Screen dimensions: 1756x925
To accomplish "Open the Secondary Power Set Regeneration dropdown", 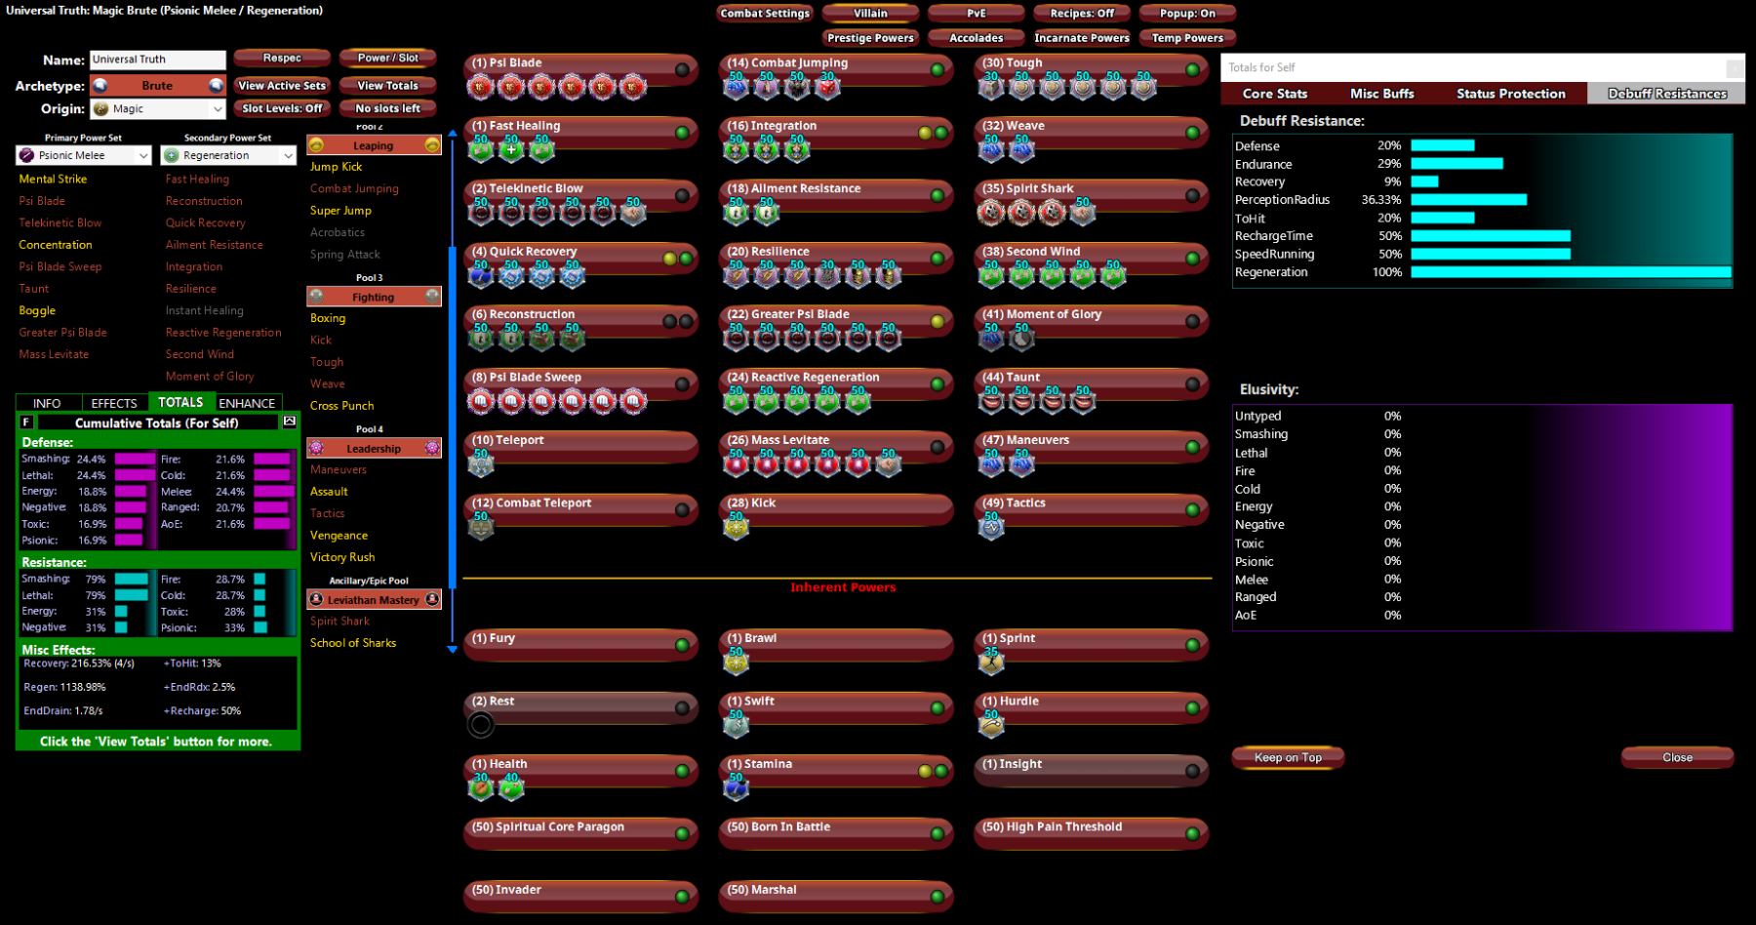I will pos(228,155).
